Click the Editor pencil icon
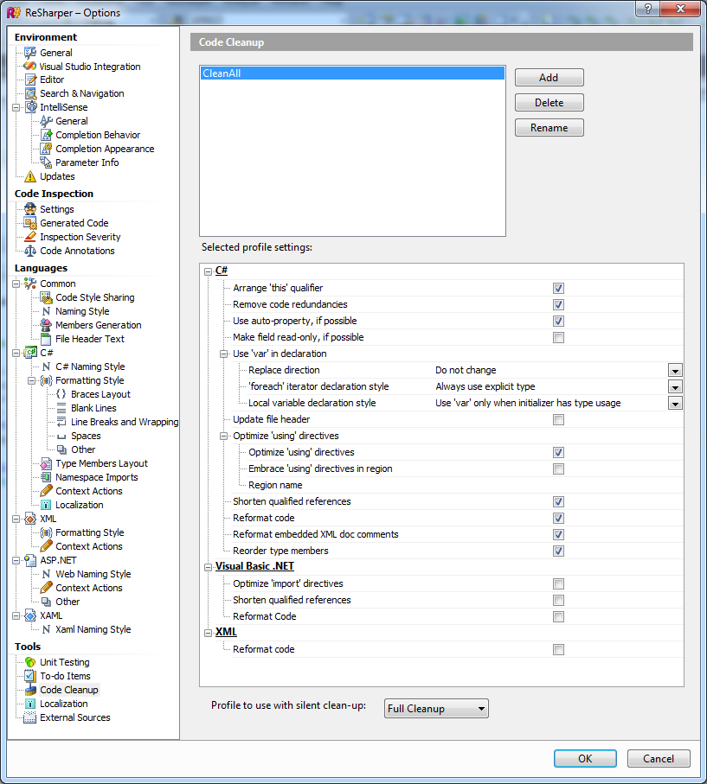Image resolution: width=707 pixels, height=784 pixels. point(30,80)
